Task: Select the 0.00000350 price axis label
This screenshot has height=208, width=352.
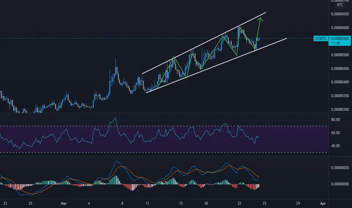Action: [x=340, y=96]
